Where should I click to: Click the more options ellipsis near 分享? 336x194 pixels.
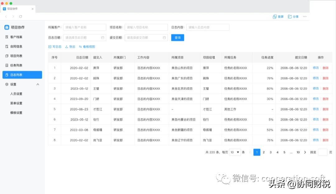304,17
